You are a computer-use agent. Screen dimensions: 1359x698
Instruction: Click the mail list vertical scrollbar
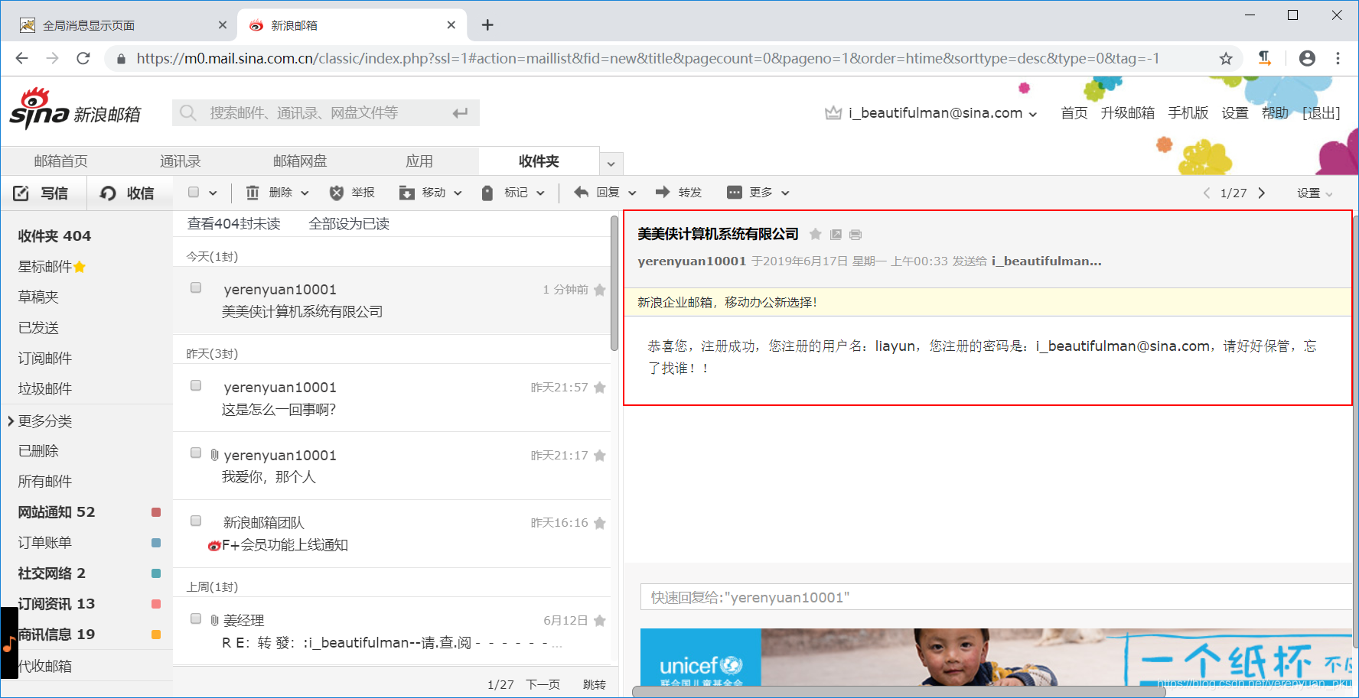614,284
